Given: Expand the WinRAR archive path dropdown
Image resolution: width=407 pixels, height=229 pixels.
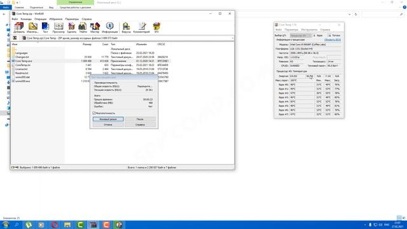Looking at the screenshot, I should click(x=232, y=38).
